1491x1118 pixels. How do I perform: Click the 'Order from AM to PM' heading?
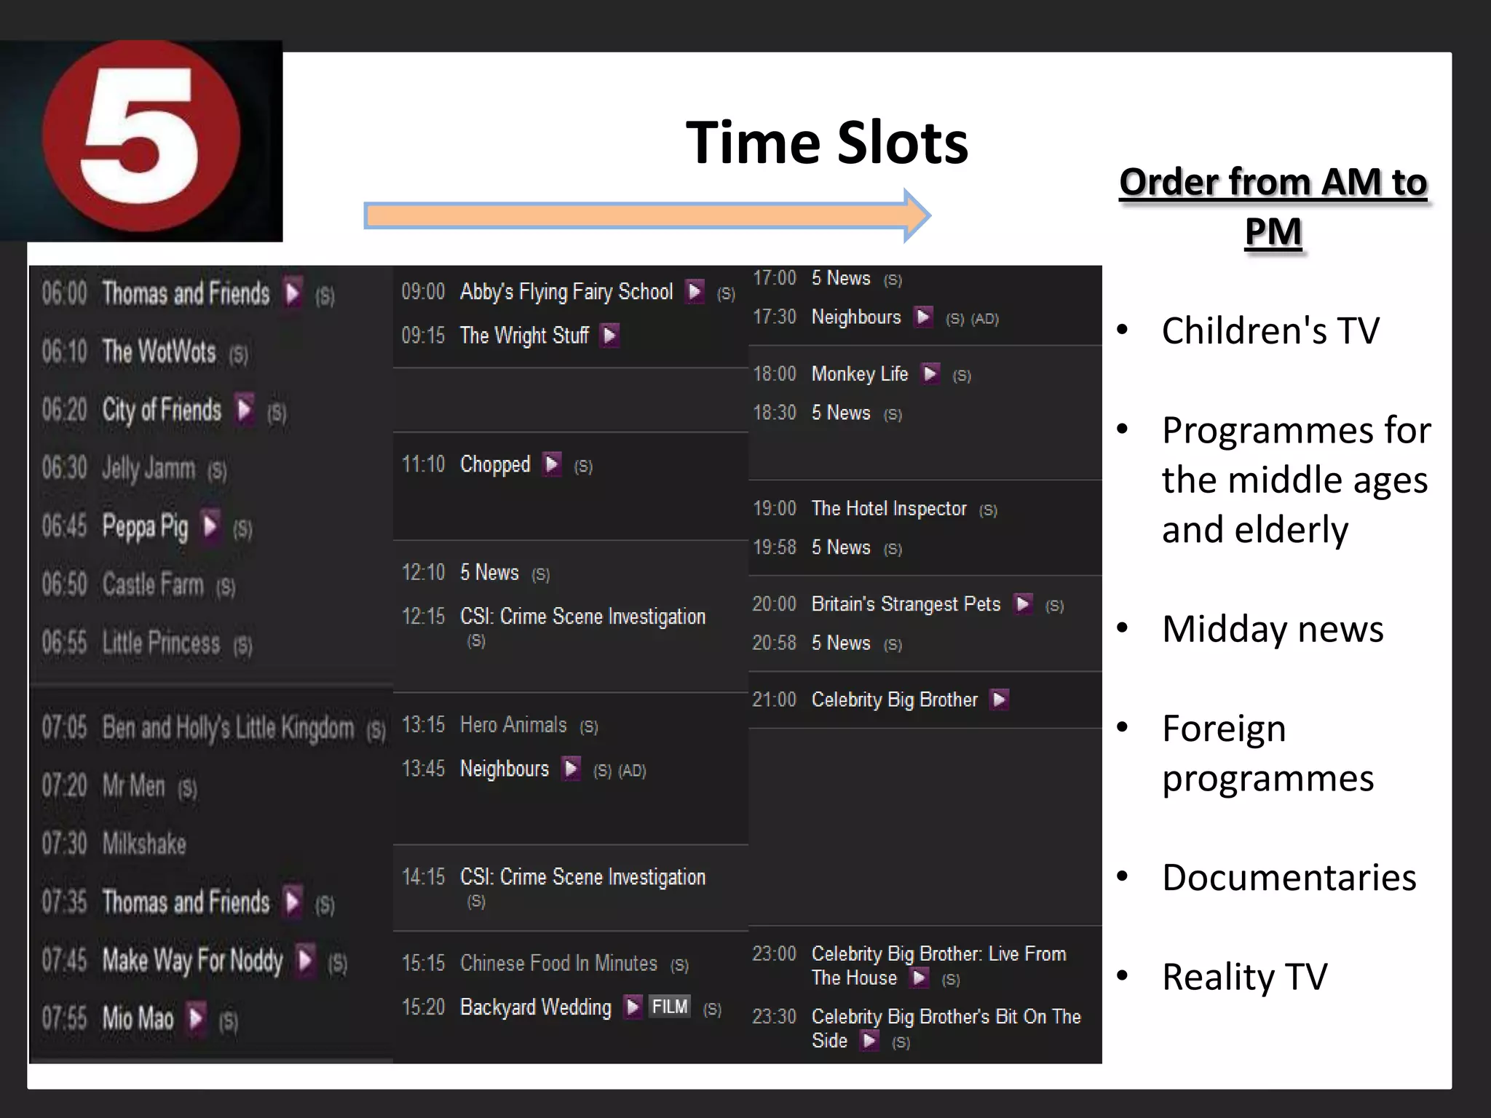(1273, 207)
